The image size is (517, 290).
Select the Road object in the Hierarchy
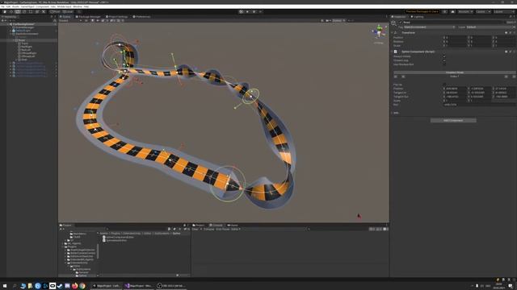point(22,40)
